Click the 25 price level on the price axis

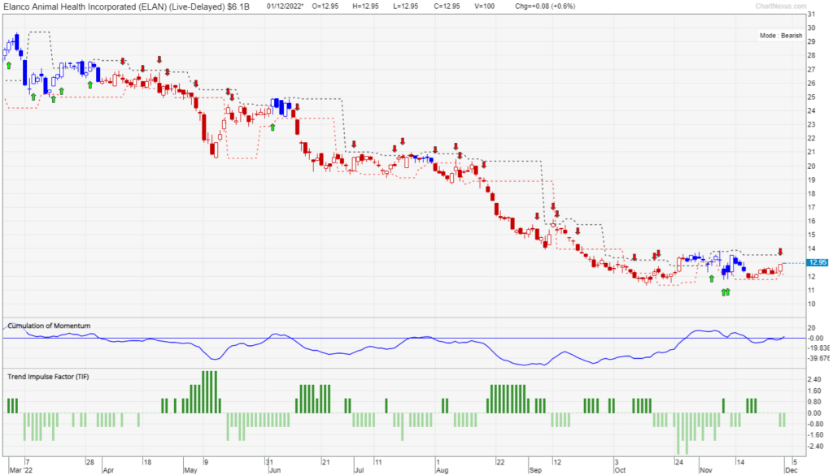point(811,97)
